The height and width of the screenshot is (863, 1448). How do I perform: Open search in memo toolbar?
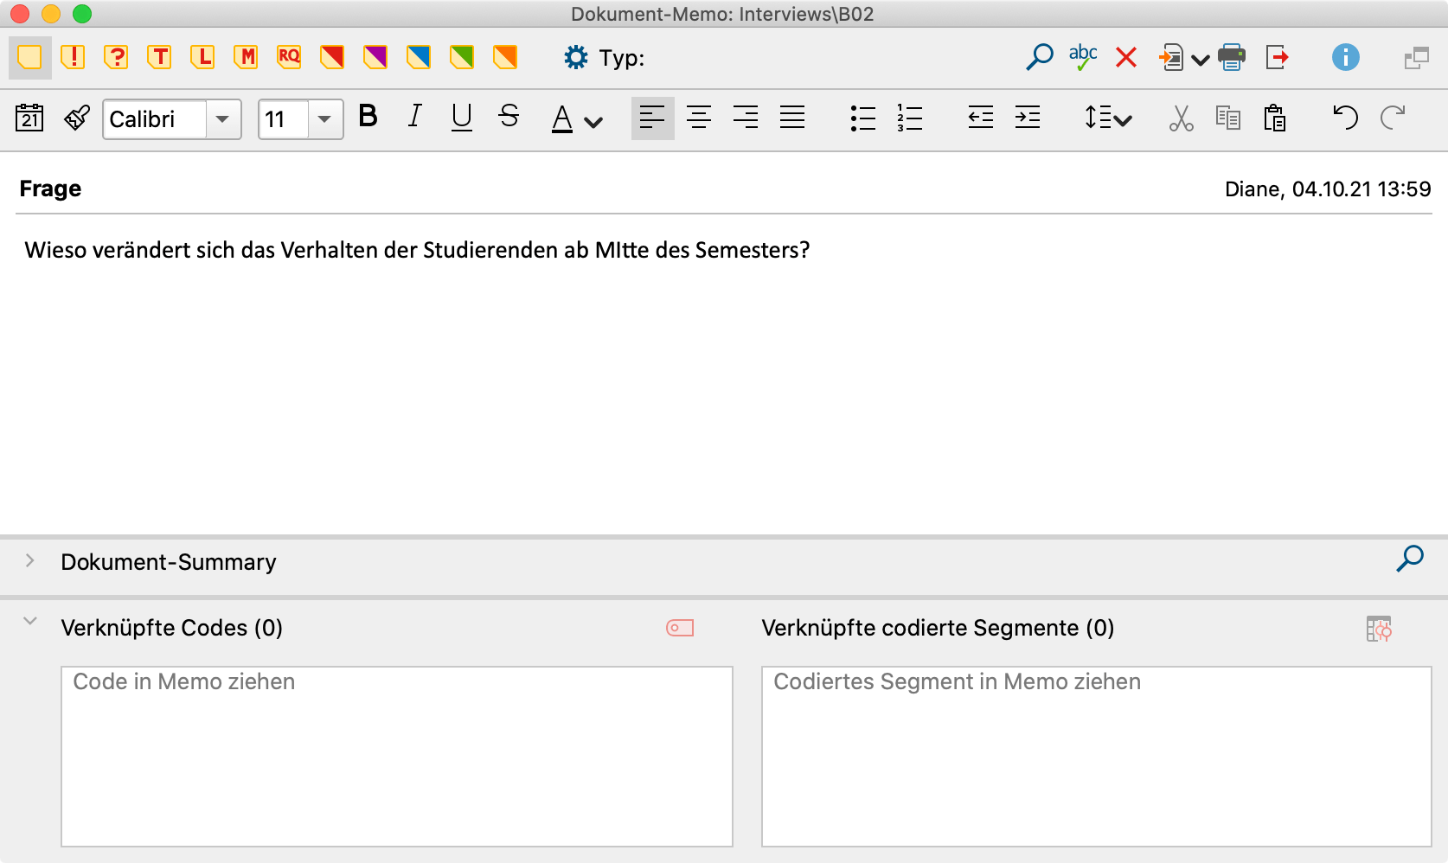pyautogui.click(x=1040, y=58)
